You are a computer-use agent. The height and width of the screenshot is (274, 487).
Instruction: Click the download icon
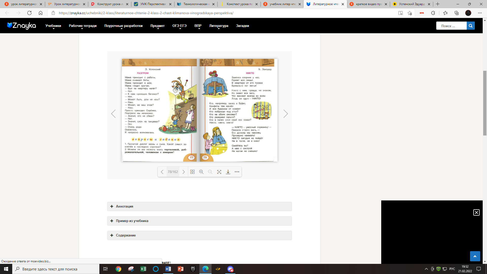click(228, 172)
